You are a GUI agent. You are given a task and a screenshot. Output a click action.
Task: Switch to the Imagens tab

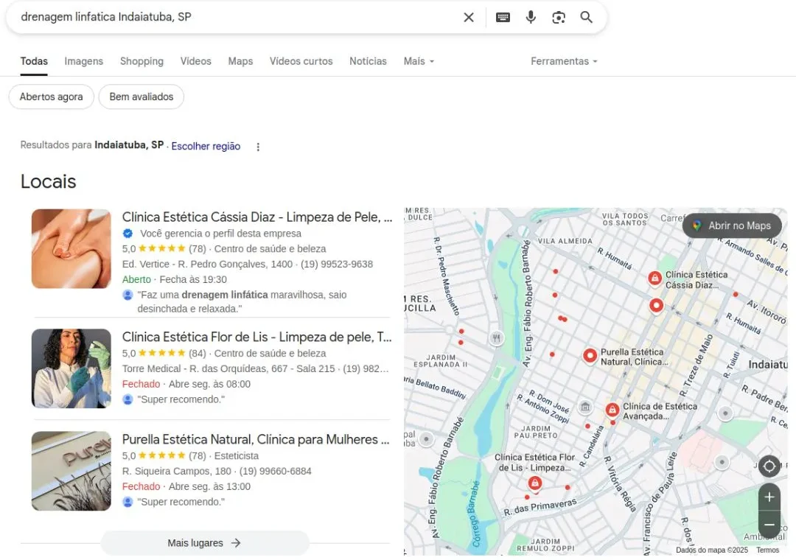pos(84,61)
